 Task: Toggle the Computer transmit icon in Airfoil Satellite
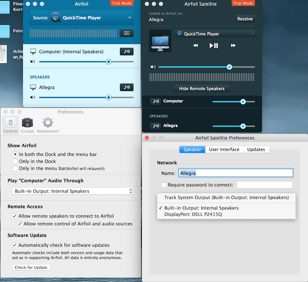[x=155, y=101]
